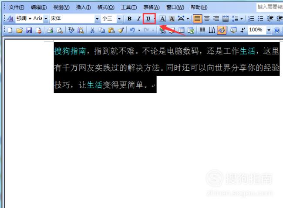
Task: Open the 工具(T) menu
Action: point(129,7)
